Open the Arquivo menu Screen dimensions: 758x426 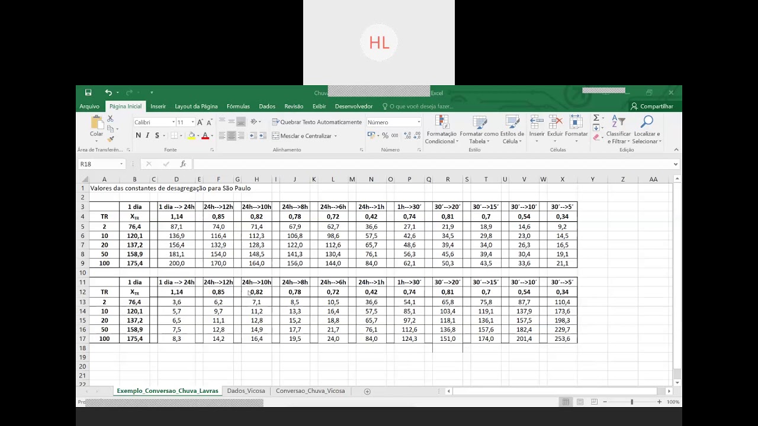[x=89, y=106]
